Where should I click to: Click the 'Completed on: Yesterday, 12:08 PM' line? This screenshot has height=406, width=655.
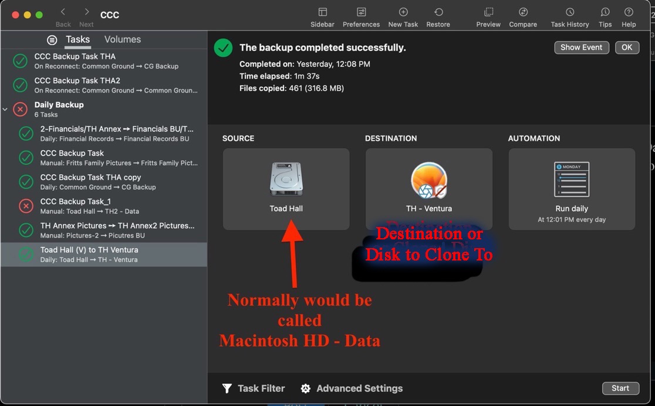pos(305,64)
